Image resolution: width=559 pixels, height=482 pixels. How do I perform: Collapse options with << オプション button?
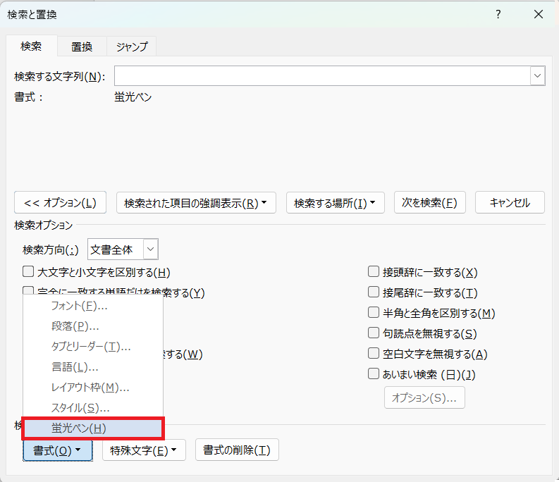click(x=60, y=203)
